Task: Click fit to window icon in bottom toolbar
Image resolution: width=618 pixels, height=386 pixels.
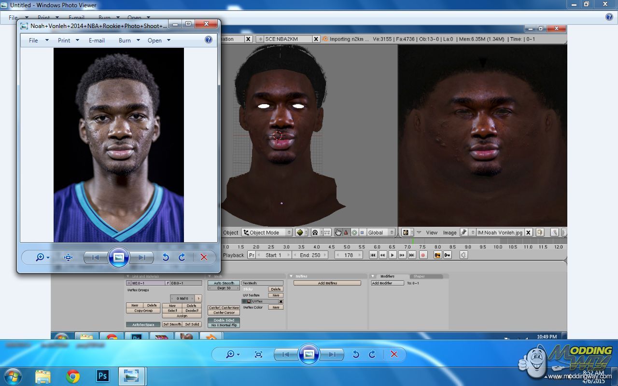Action: point(258,355)
